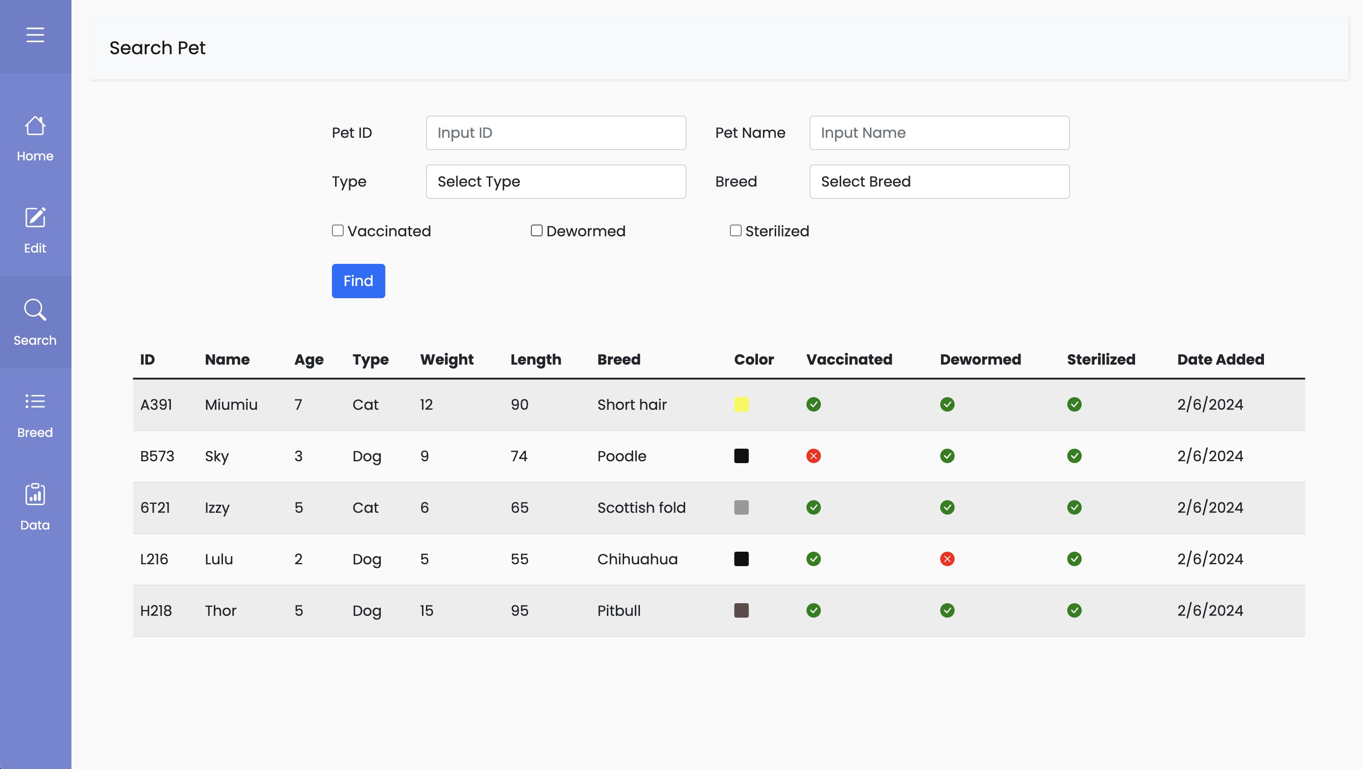Expand the Select Breed dropdown
This screenshot has height=769, width=1363.
(939, 181)
